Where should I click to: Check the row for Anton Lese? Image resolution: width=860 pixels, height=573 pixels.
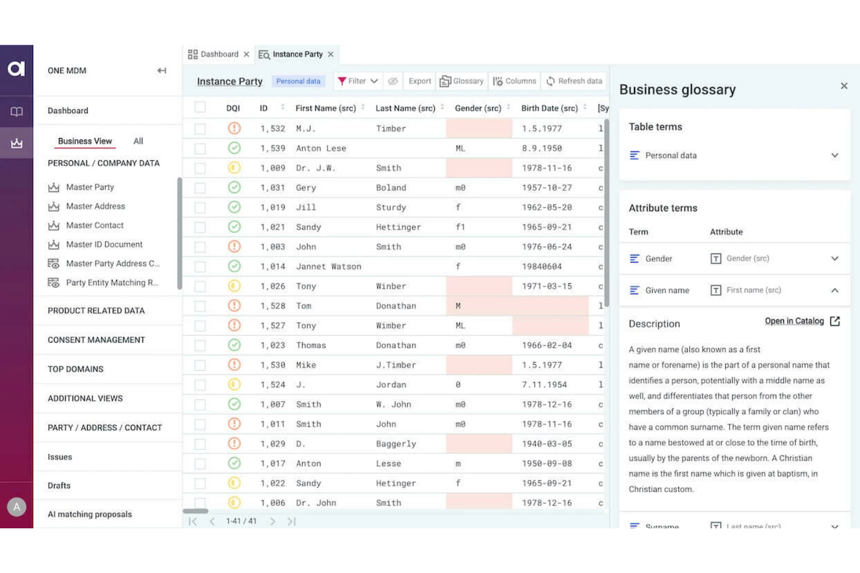point(200,148)
